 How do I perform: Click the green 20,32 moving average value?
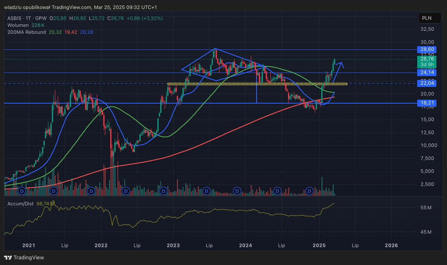[55, 32]
